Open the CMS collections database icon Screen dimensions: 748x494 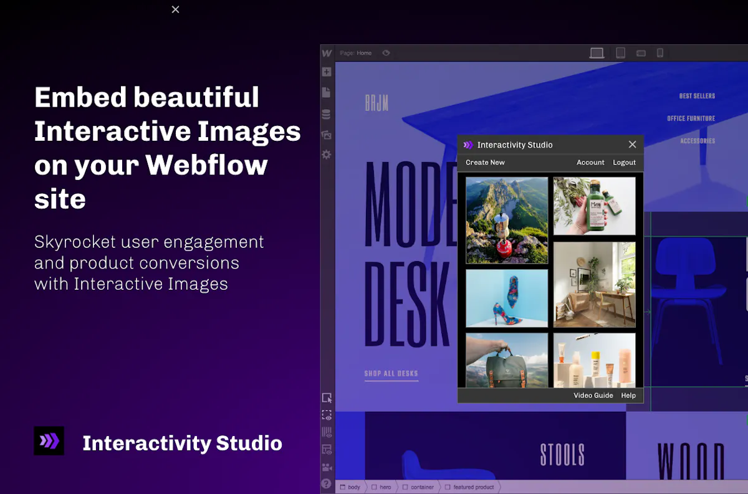click(326, 115)
